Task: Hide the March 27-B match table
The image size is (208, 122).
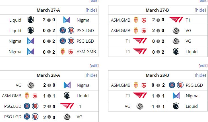Action: coord(200,10)
